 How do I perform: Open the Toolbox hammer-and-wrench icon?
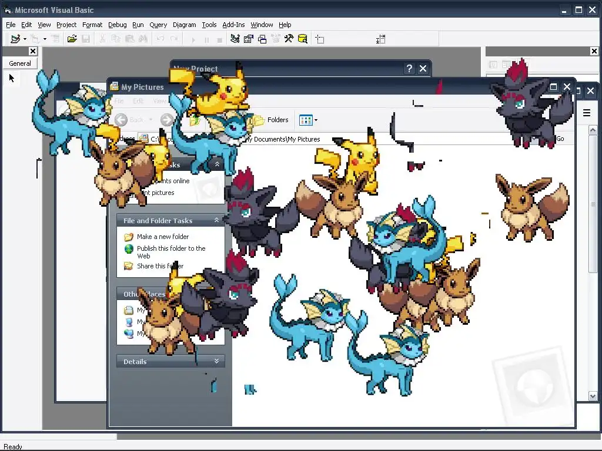click(x=289, y=39)
